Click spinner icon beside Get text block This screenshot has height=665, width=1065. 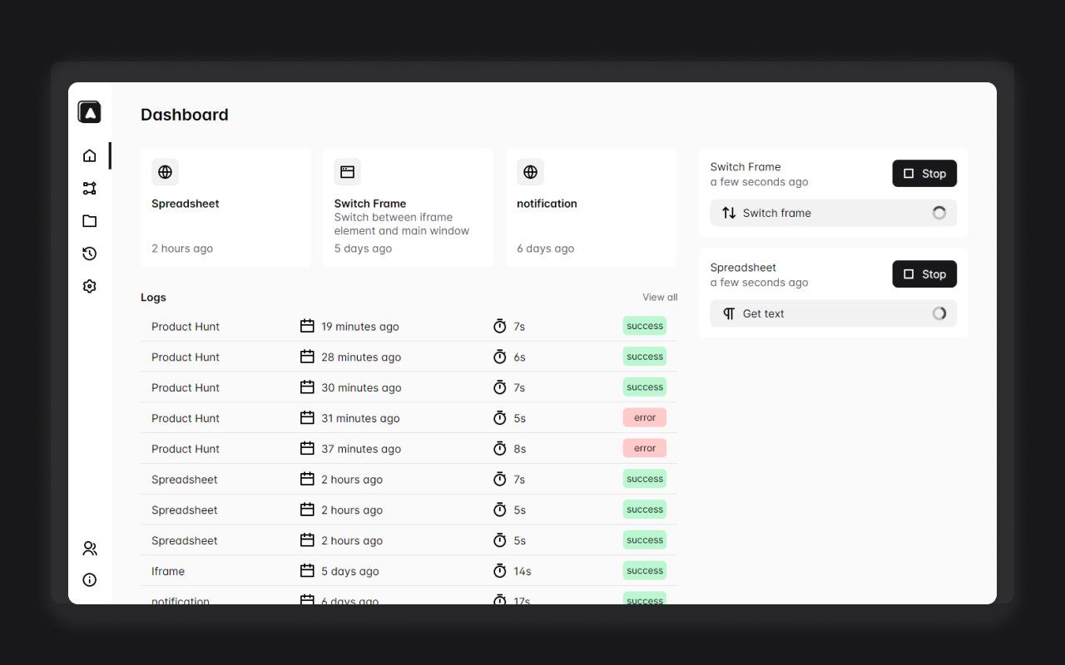939,313
